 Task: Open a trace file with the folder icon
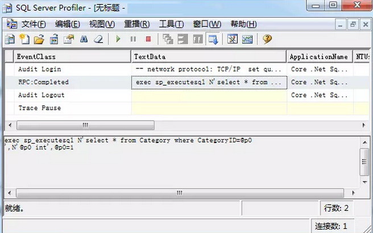(x=39, y=39)
